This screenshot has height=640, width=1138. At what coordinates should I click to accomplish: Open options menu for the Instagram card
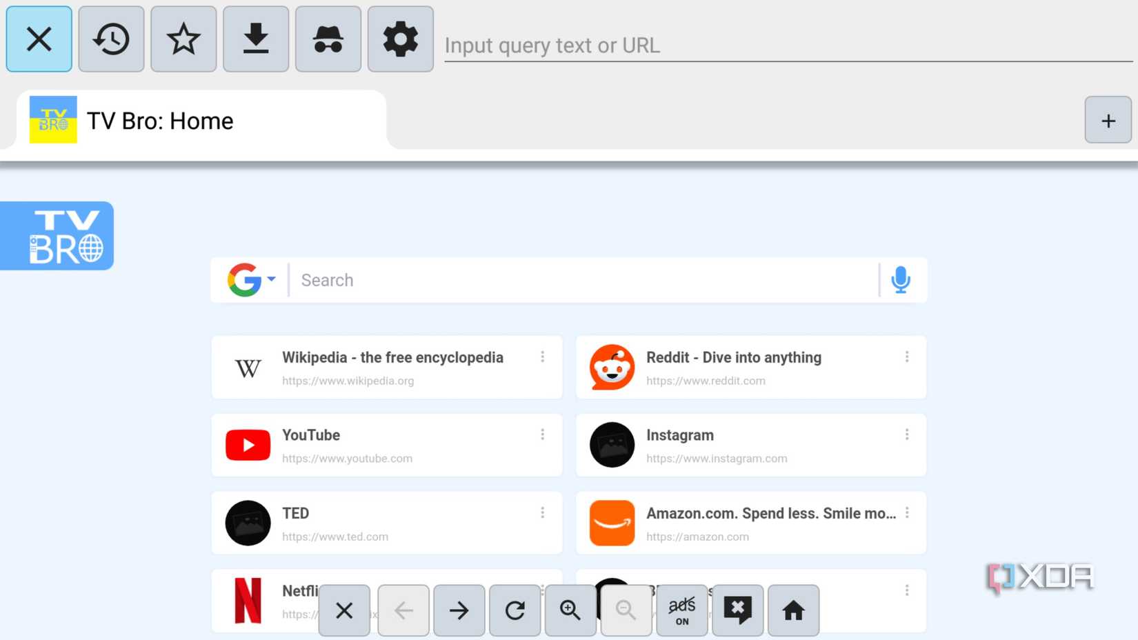coord(907,434)
